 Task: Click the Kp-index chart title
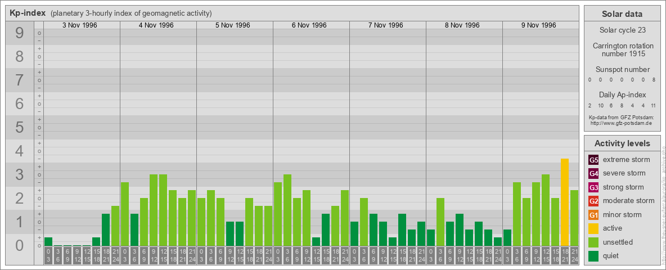28,13
